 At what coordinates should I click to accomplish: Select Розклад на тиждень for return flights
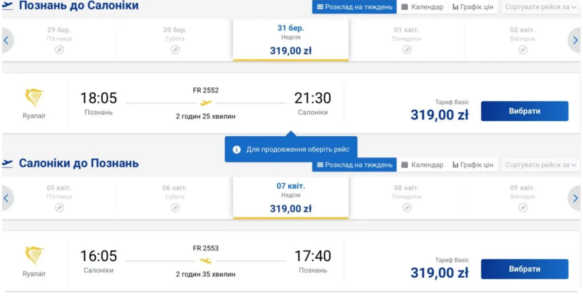tap(354, 165)
